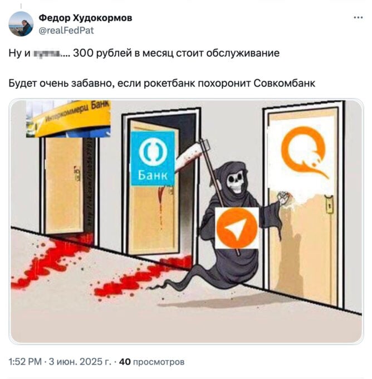Click the 40 просмотров view count
This screenshot has height=379, width=372.
[x=151, y=362]
